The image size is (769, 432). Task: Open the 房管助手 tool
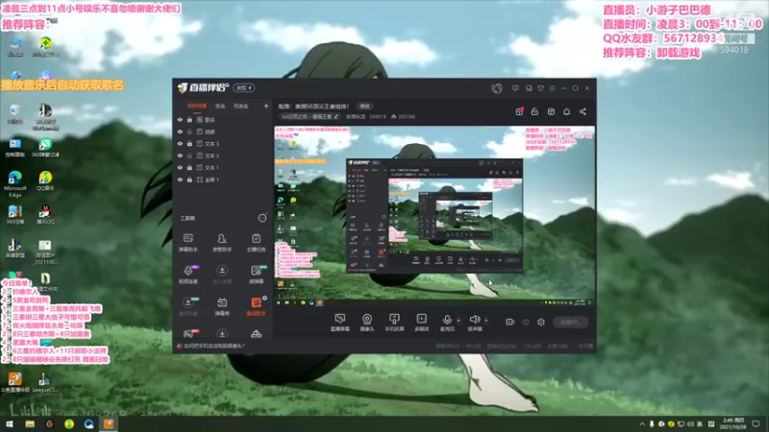(x=222, y=242)
